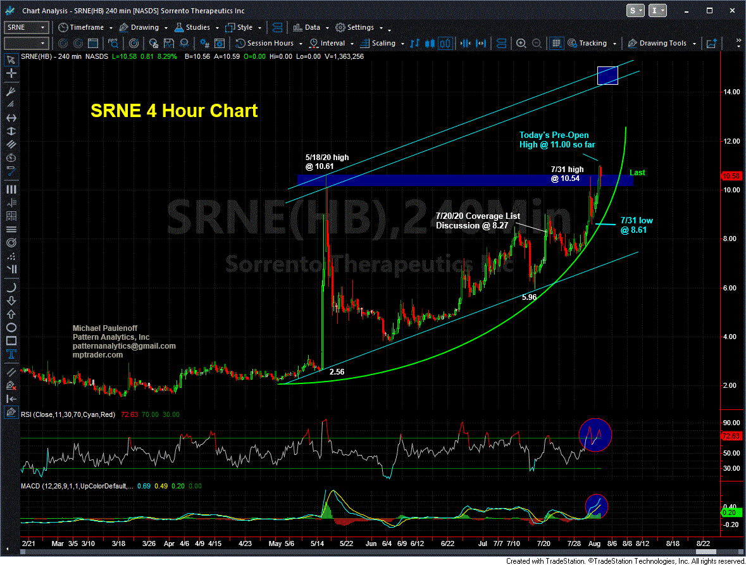746x565 pixels.
Task: Pick the blue trendline drawing tool
Action: pyautogui.click(x=11, y=171)
